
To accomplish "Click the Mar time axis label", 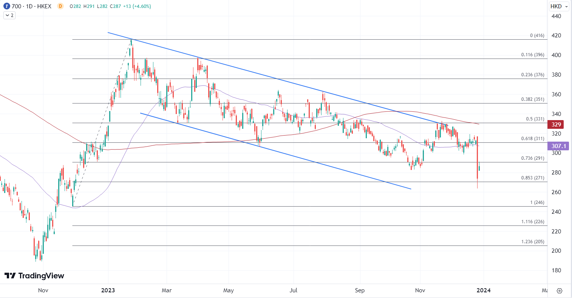I will (x=167, y=290).
